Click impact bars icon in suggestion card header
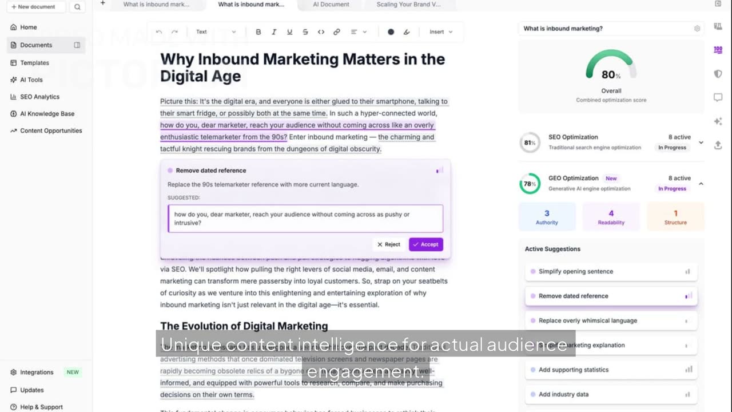The width and height of the screenshot is (732, 412). [439, 171]
